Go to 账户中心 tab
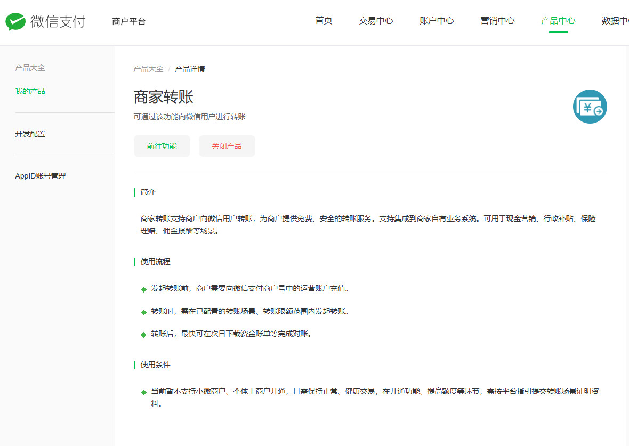The height and width of the screenshot is (446, 629). 437,20
